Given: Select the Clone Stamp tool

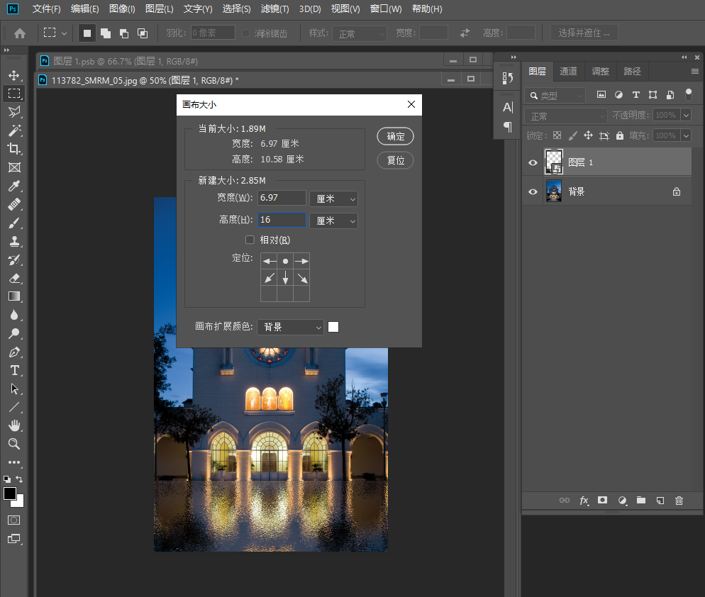Looking at the screenshot, I should pyautogui.click(x=14, y=241).
